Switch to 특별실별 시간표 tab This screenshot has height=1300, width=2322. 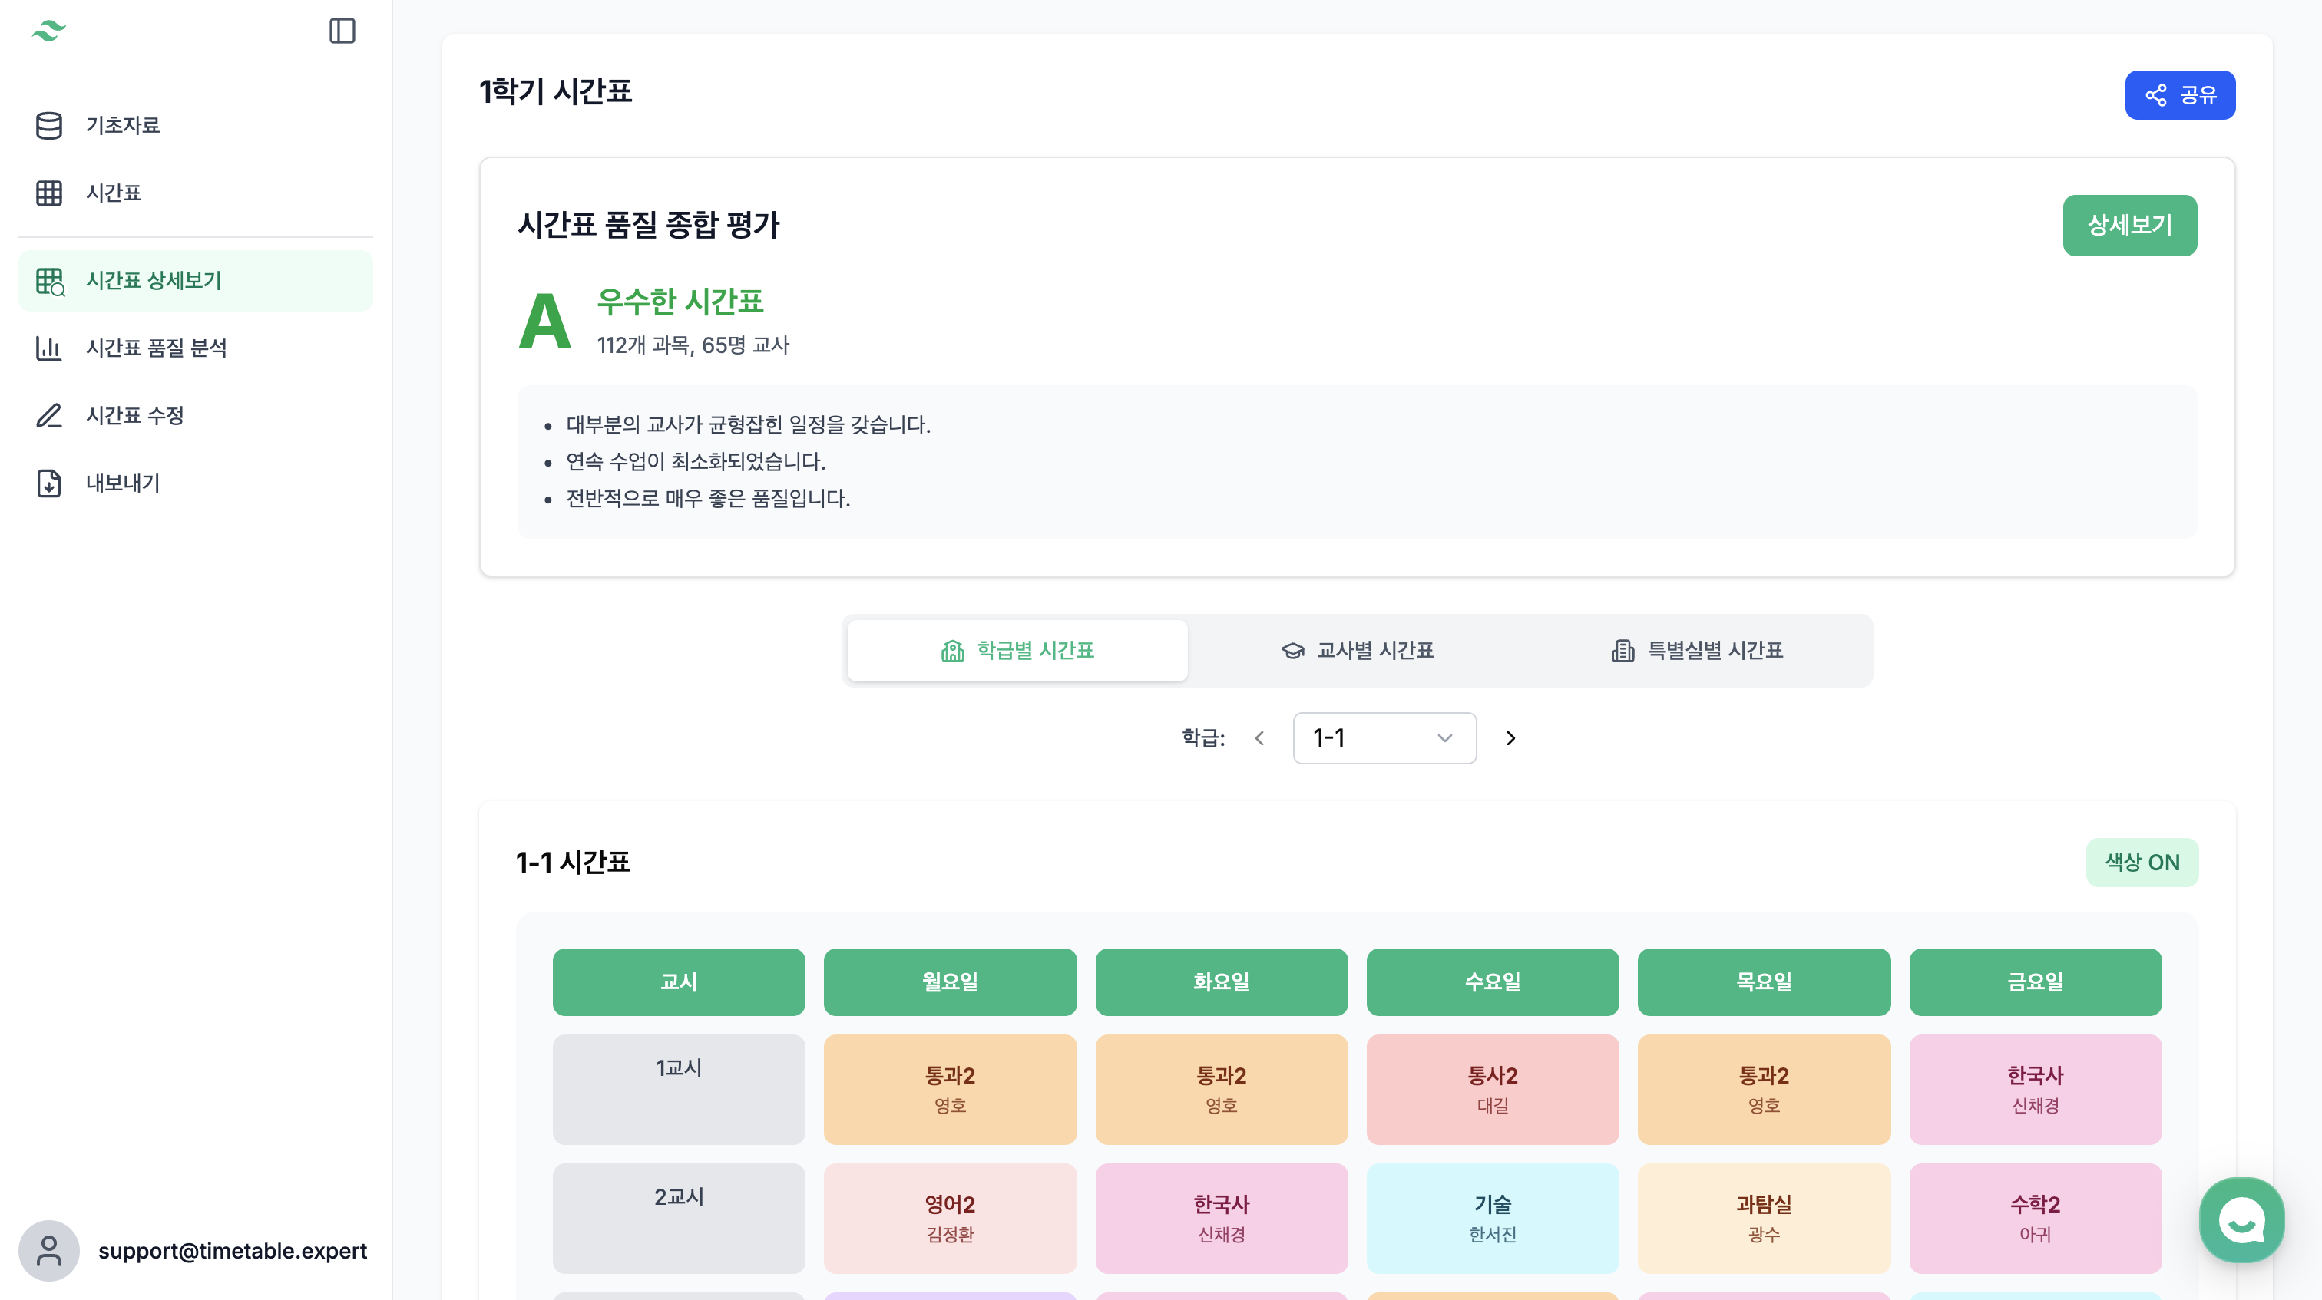(x=1696, y=651)
